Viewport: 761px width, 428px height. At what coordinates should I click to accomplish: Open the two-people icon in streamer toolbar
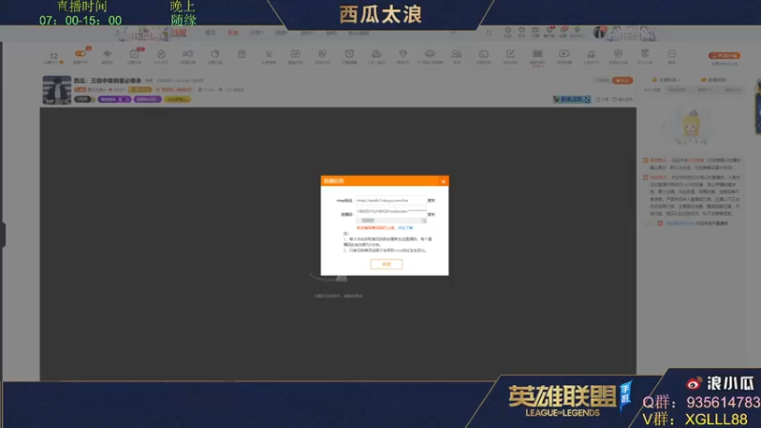457,56
